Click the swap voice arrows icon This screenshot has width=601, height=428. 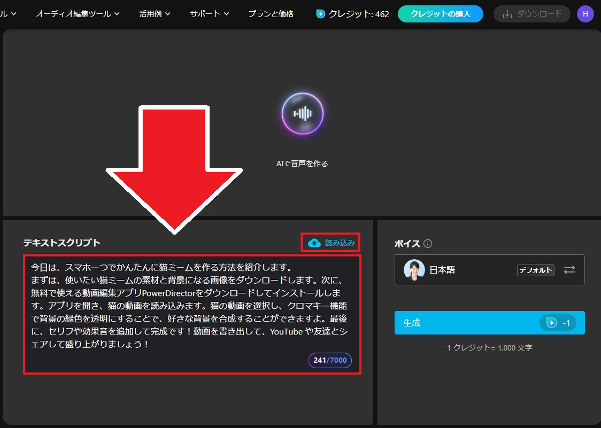pos(569,270)
